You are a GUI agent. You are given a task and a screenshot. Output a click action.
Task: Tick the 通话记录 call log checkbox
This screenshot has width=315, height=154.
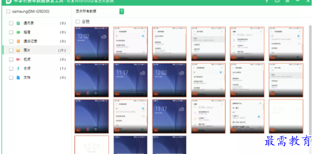coord(11,41)
